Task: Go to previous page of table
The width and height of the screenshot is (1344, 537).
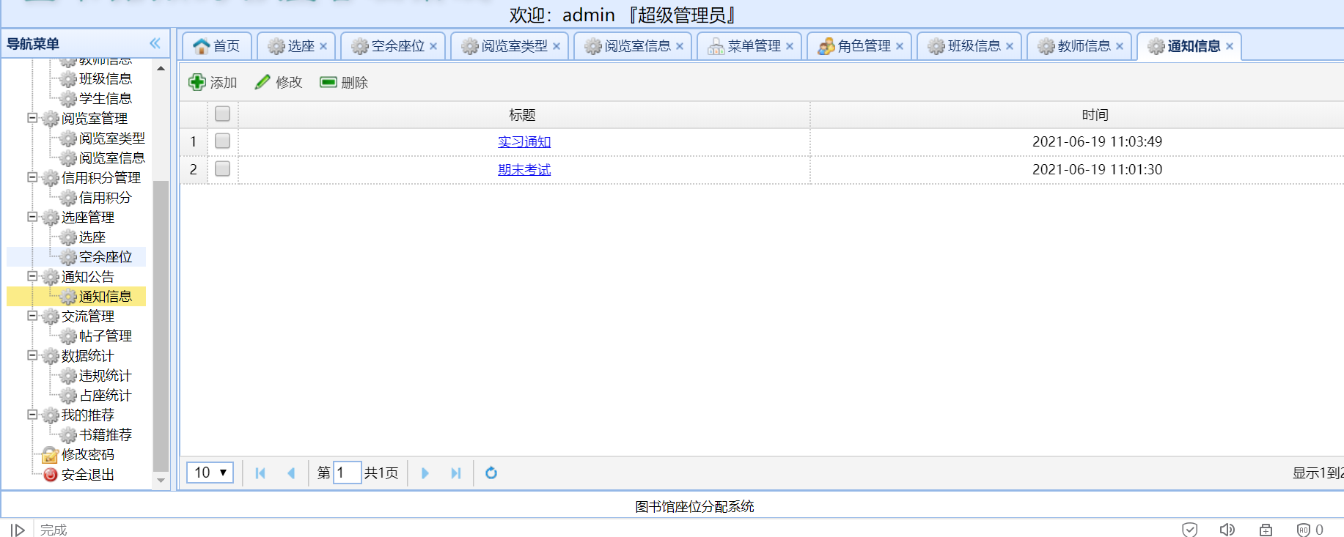Action: coord(291,473)
